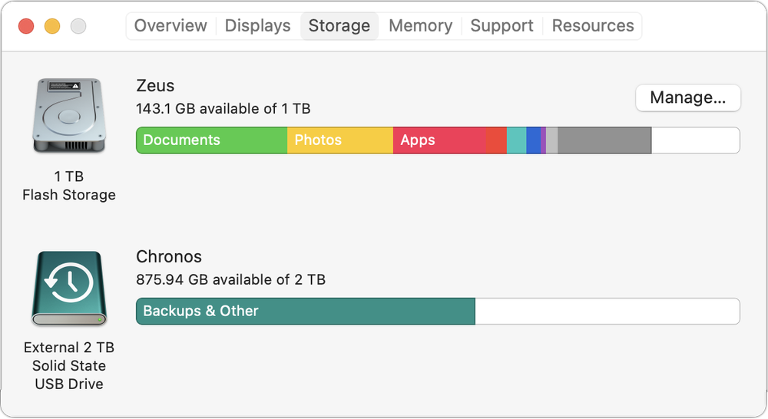Click the Chronos drive name label
This screenshot has width=768, height=419.
coord(169,256)
